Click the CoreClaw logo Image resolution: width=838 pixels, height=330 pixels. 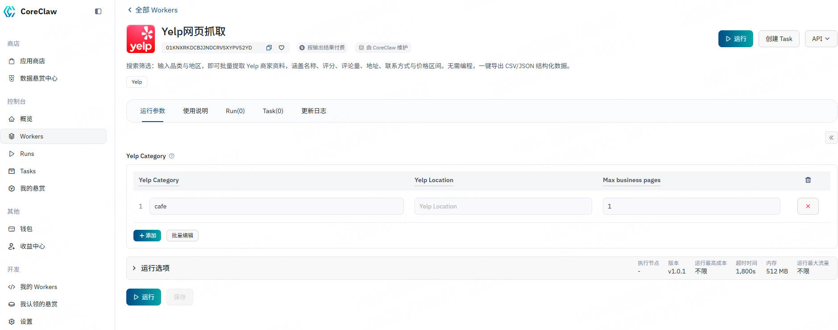coord(9,12)
